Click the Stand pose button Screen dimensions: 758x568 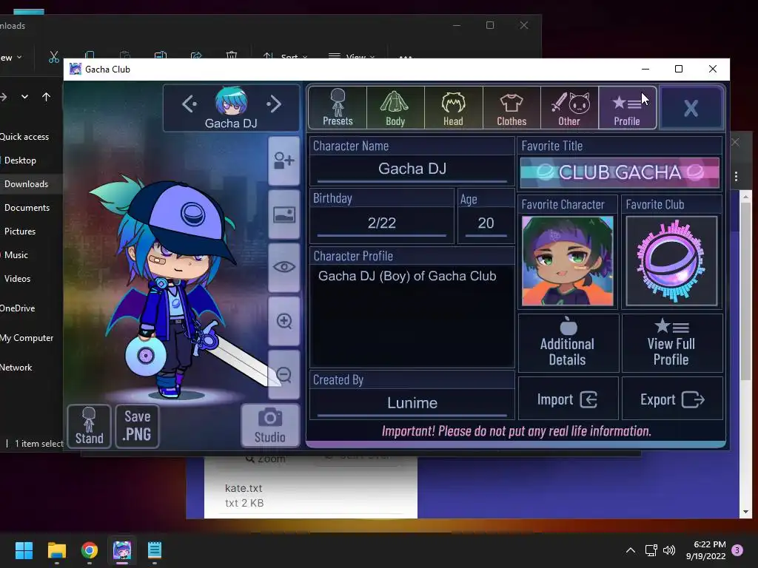90,426
